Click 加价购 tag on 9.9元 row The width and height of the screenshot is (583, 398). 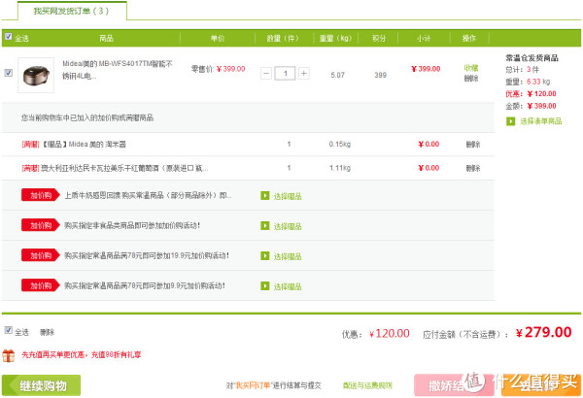(41, 285)
